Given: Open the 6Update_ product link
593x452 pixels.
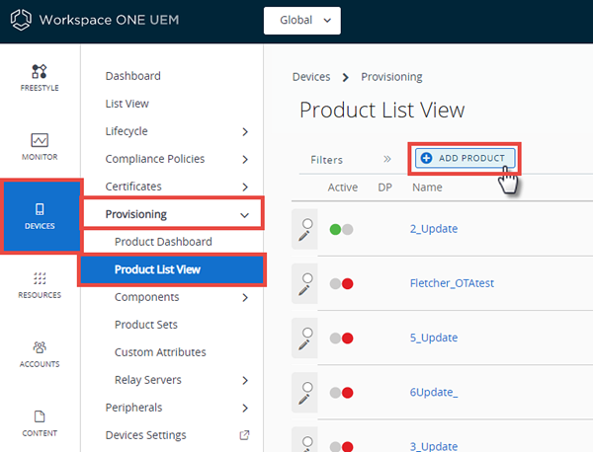Looking at the screenshot, I should click(434, 393).
